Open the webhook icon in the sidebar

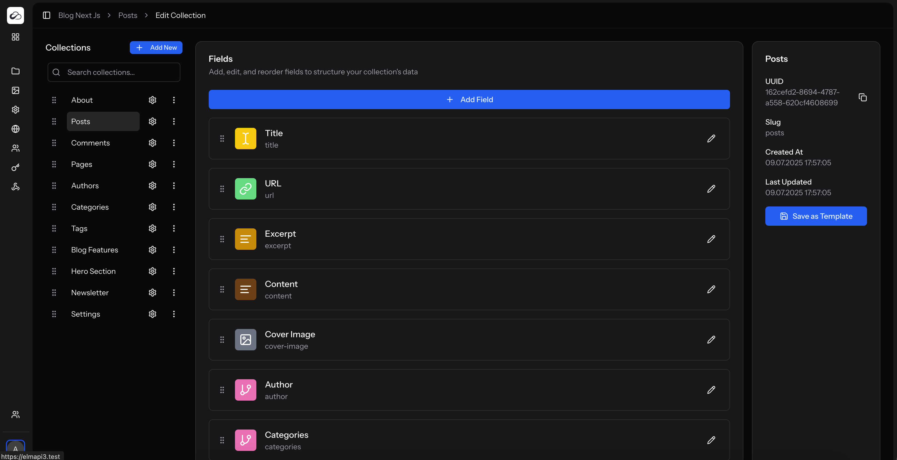pyautogui.click(x=15, y=187)
